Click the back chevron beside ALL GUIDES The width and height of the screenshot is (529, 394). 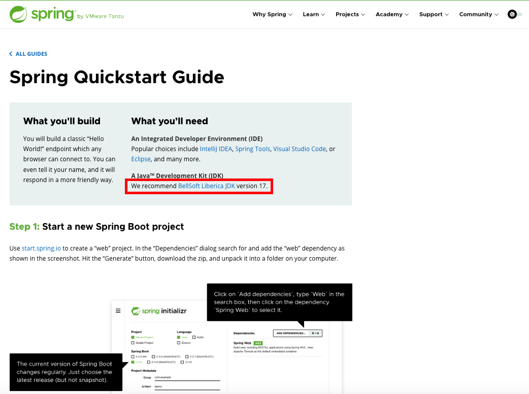click(x=11, y=54)
